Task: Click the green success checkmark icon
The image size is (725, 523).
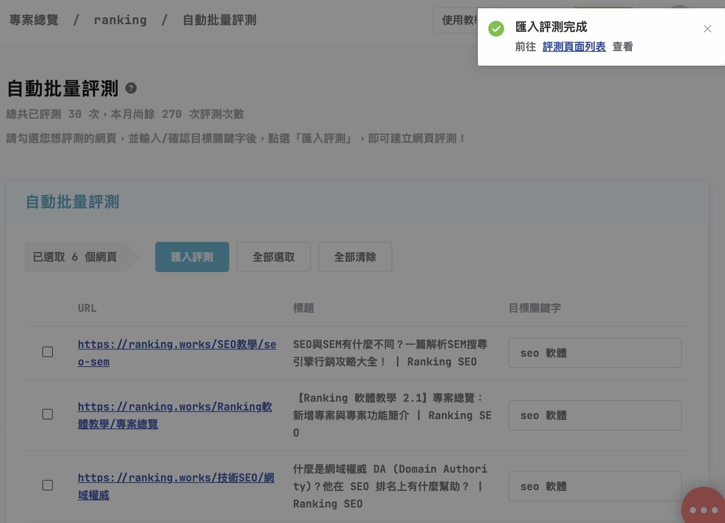Action: point(496,29)
